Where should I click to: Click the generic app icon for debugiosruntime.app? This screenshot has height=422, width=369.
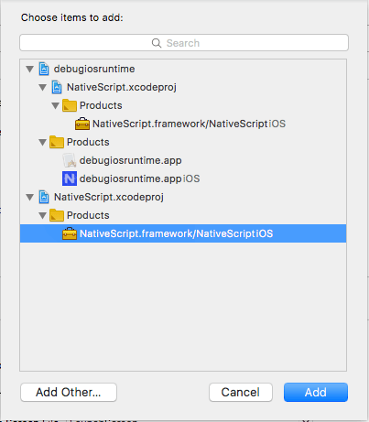click(x=70, y=160)
